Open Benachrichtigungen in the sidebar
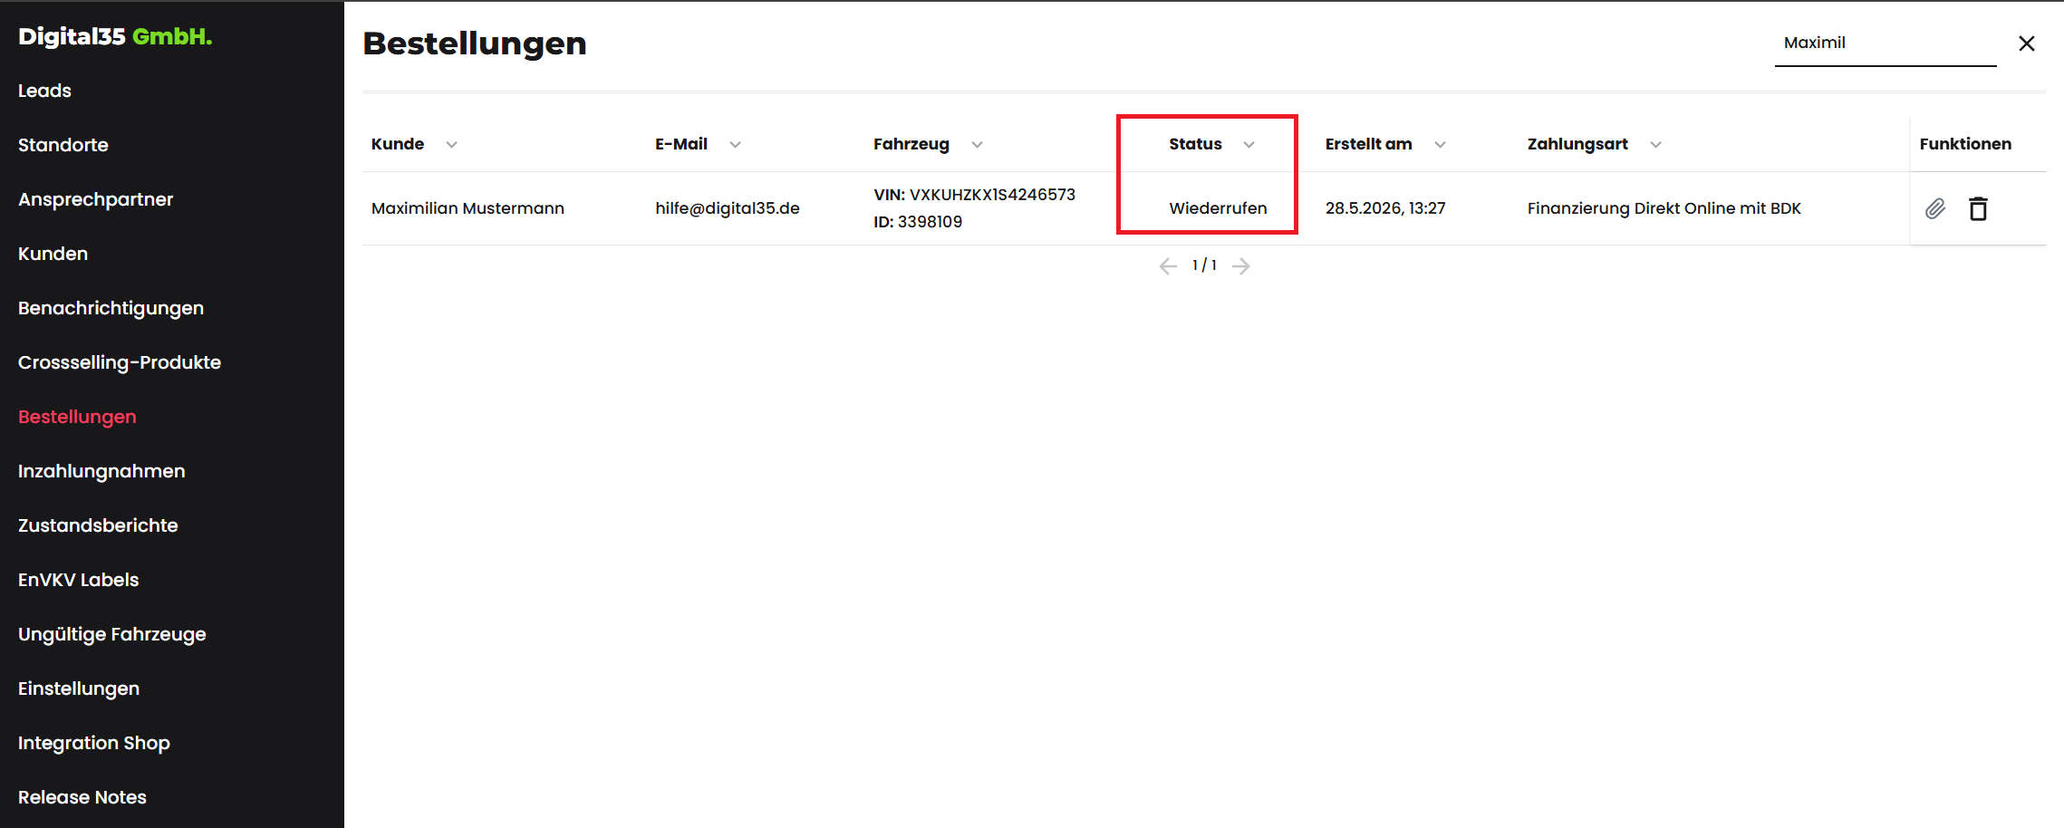 point(111,308)
